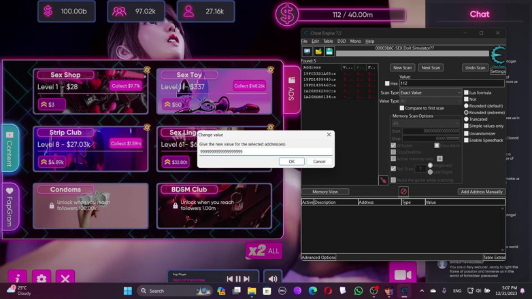
Task: Open Opera browser from the taskbar
Action: click(x=328, y=291)
